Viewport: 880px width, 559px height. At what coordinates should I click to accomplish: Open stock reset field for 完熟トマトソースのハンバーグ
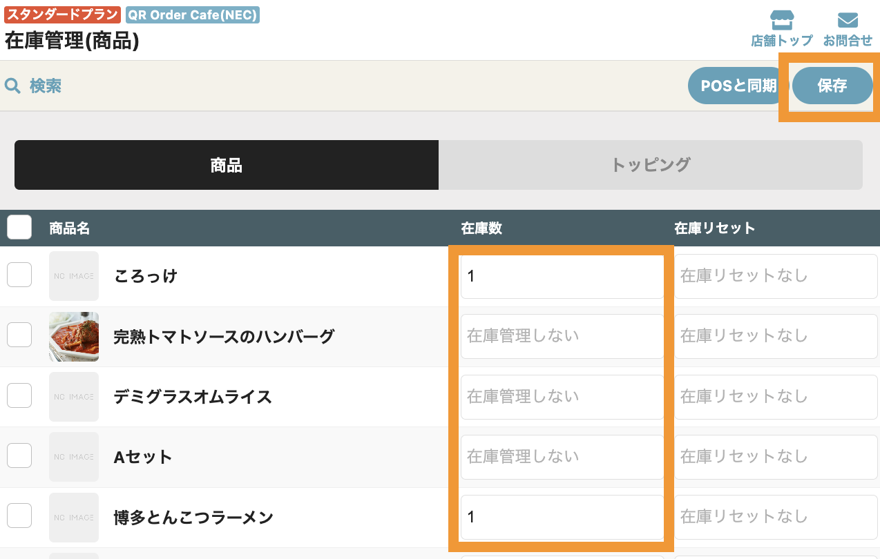click(x=776, y=336)
